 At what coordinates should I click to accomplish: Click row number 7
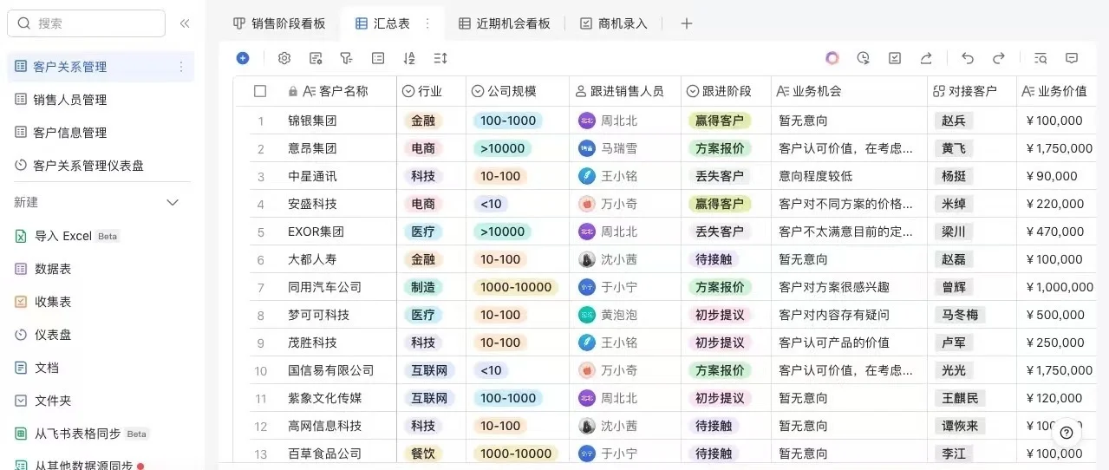click(260, 287)
